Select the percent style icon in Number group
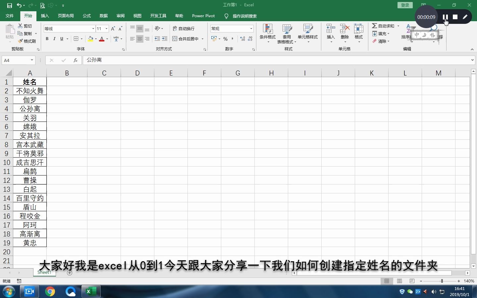The width and height of the screenshot is (477, 298). pos(225,39)
